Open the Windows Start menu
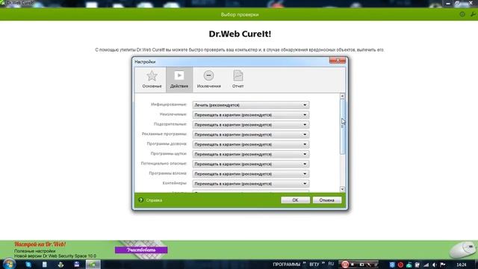478x269 pixels. (9, 264)
